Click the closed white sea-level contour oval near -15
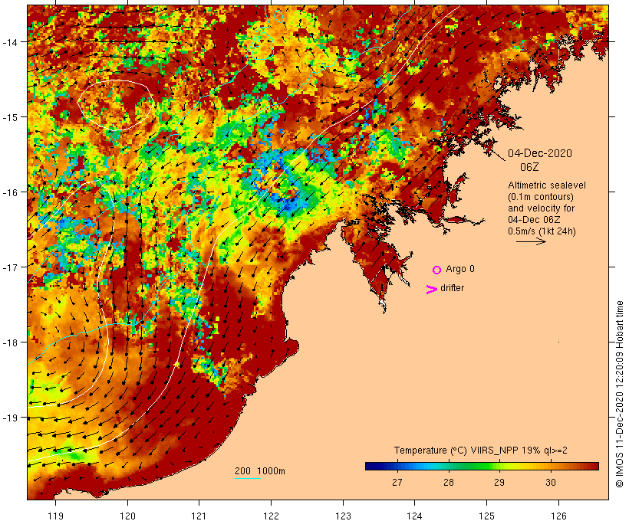Viewport: 629px width, 521px height. point(115,105)
